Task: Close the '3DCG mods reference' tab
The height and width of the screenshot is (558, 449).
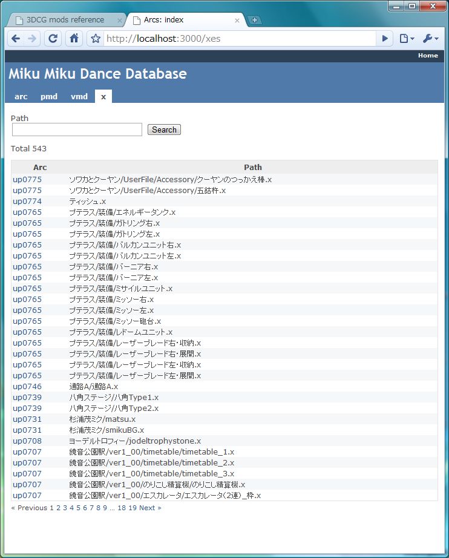Action: (x=119, y=20)
